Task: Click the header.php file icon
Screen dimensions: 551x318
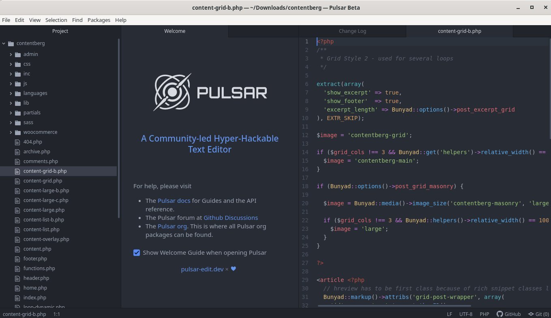Action: point(17,278)
